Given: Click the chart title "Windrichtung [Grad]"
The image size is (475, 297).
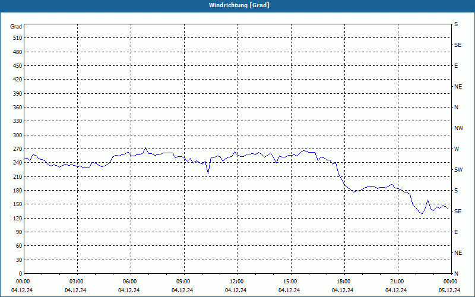Looking at the screenshot, I should (239, 5).
